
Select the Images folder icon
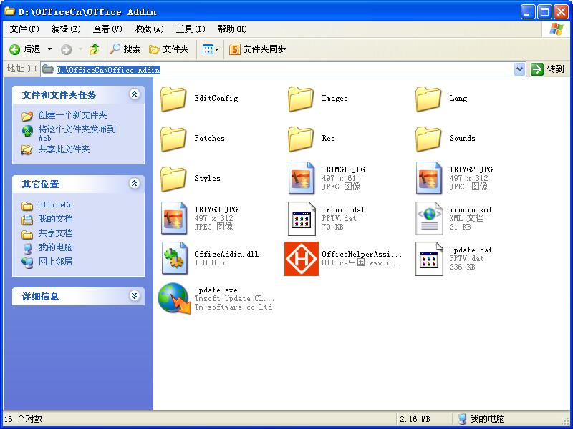[301, 99]
